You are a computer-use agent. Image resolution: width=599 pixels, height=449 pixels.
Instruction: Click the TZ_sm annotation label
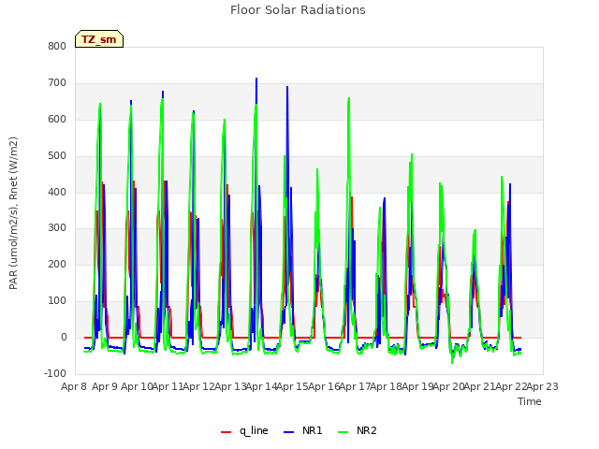[x=99, y=39]
